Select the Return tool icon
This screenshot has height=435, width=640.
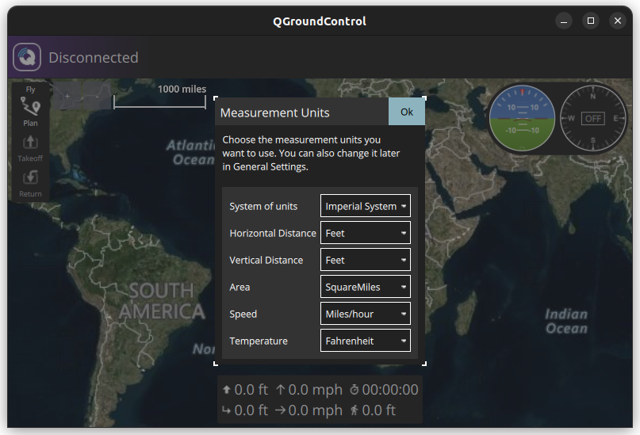30,184
